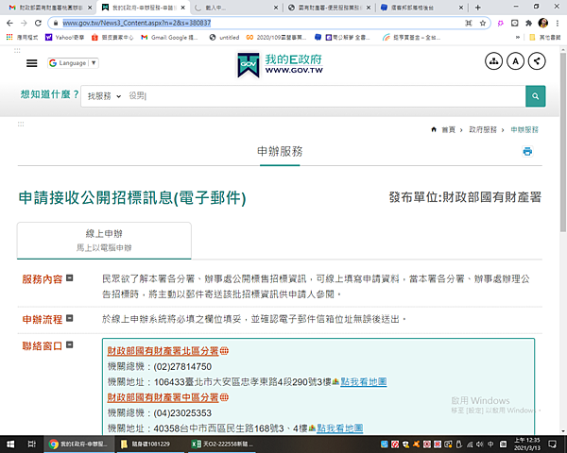This screenshot has height=453, width=567.
Task: Open the Excel 天O2-222558 taskbar item
Action: pyautogui.click(x=222, y=444)
